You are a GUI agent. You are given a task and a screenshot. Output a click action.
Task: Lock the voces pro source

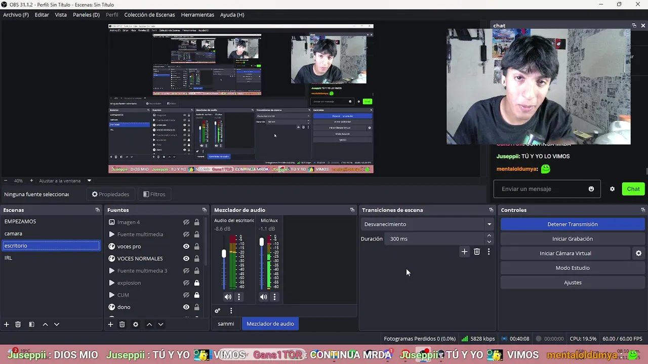click(x=196, y=246)
